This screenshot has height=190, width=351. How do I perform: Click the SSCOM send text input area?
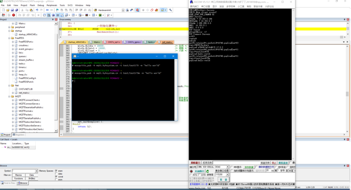[x=262, y=177]
